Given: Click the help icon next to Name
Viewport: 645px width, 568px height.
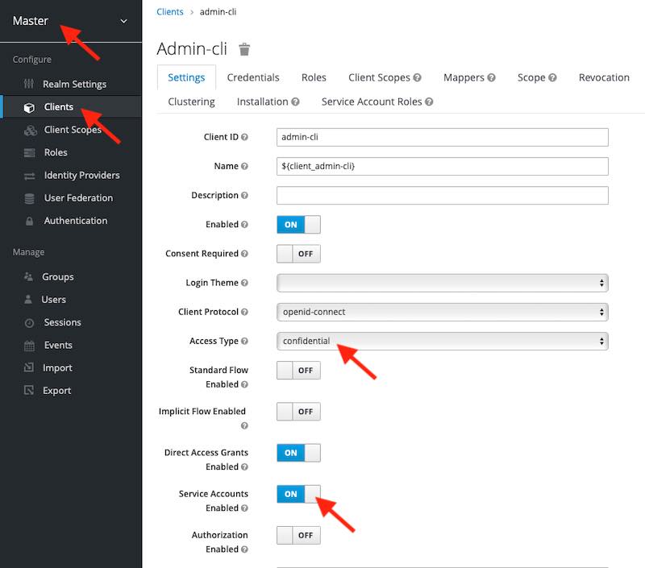Looking at the screenshot, I should [244, 166].
